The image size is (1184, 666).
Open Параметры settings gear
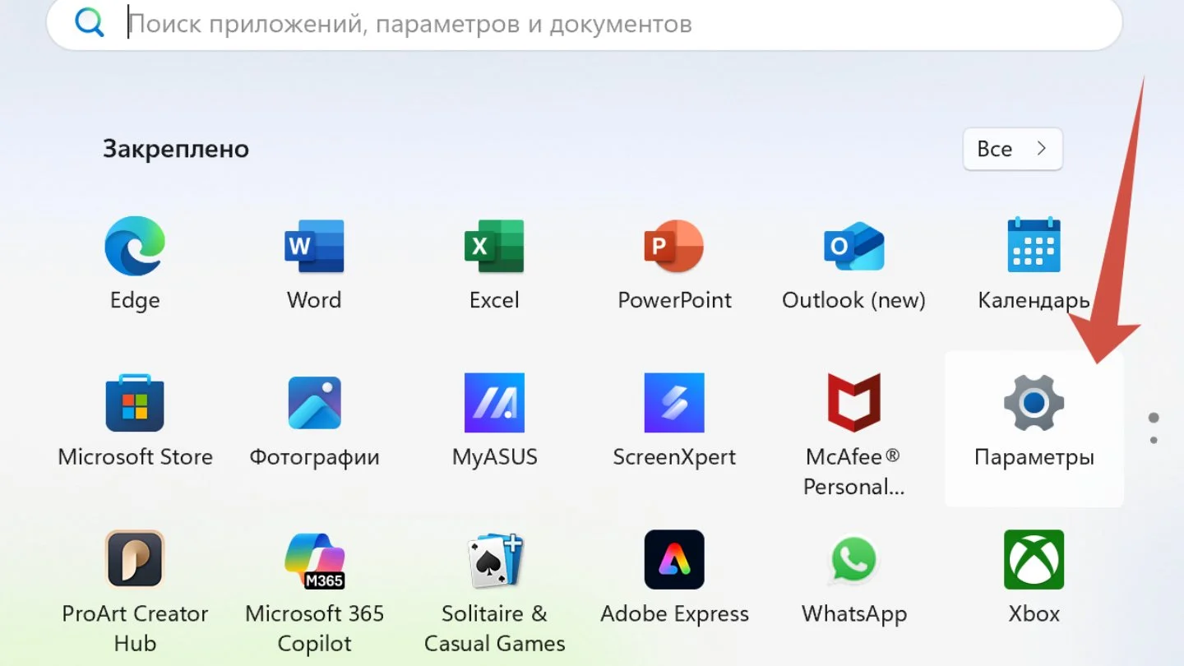(x=1034, y=402)
